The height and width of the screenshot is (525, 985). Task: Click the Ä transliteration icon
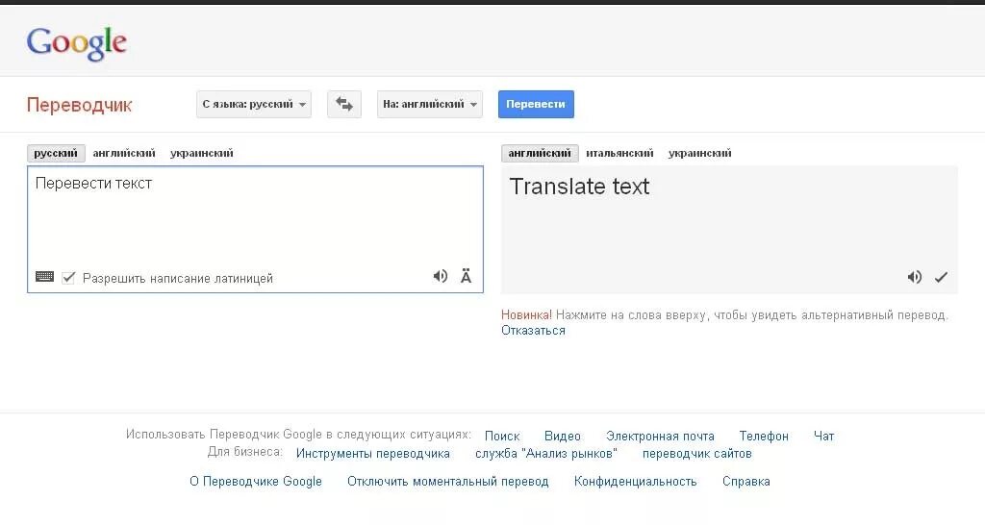point(466,276)
